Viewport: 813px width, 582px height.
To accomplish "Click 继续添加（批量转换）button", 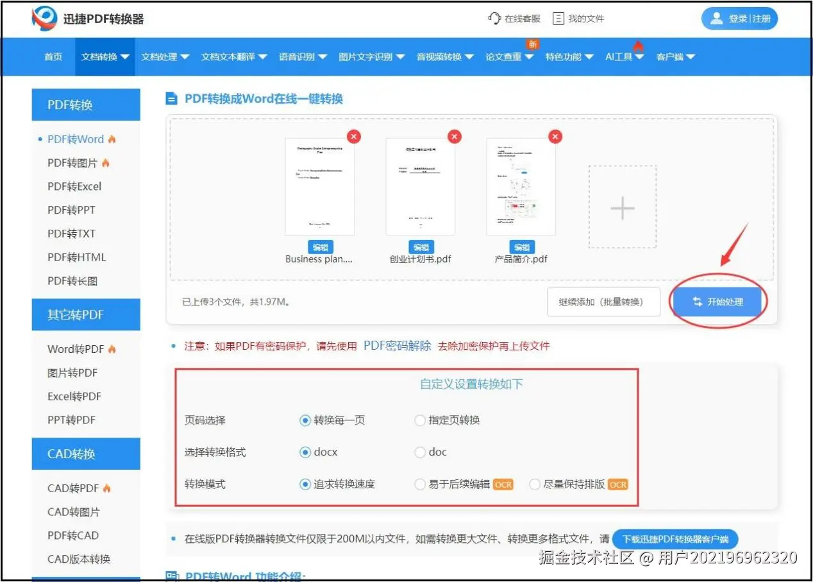I will point(603,302).
